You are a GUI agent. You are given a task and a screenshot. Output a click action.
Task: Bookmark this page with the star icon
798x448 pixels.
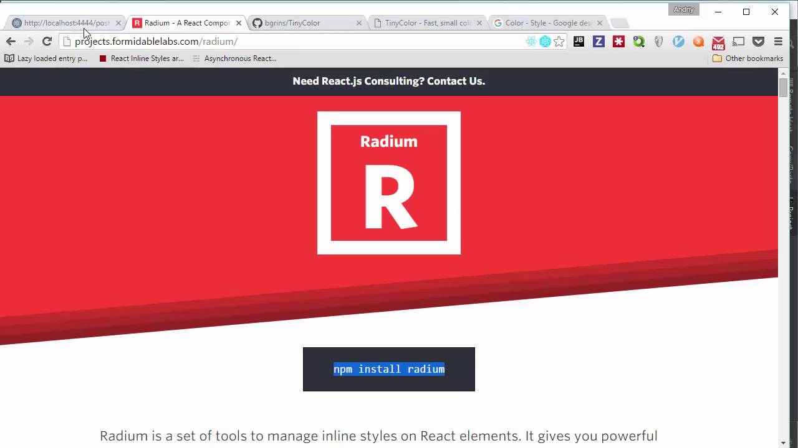pos(559,42)
